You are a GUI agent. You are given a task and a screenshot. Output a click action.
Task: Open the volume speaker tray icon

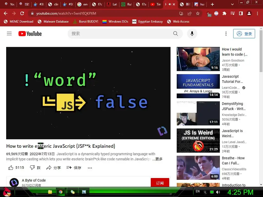point(218,192)
